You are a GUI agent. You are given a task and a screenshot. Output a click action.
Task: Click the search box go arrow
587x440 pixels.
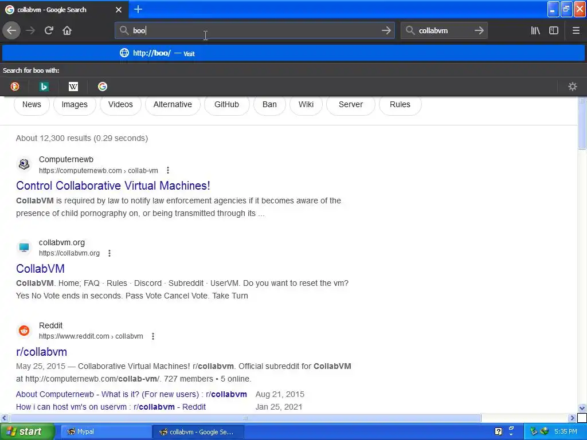[479, 30]
